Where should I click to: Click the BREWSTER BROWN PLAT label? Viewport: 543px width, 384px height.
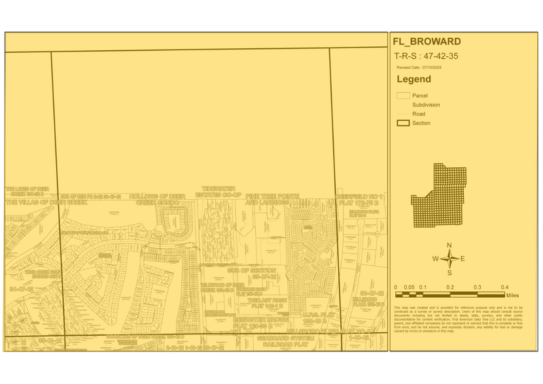point(243,323)
